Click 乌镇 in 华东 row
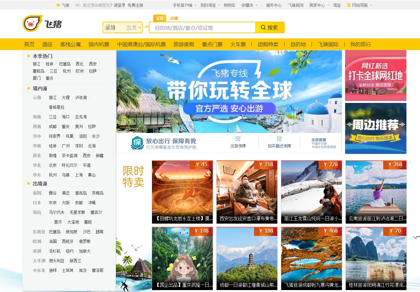The width and height of the screenshot is (420, 292). coord(66,175)
